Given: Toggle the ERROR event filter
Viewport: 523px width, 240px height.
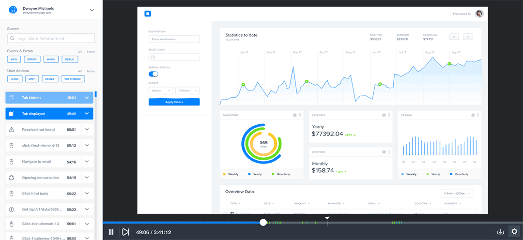Looking at the screenshot, I should point(32,59).
